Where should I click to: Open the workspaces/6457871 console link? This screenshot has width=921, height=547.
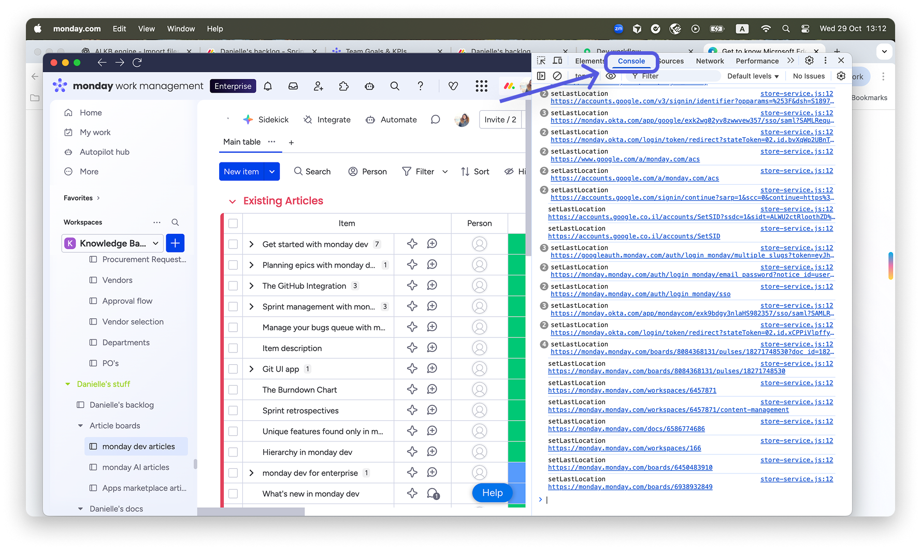[x=632, y=391]
